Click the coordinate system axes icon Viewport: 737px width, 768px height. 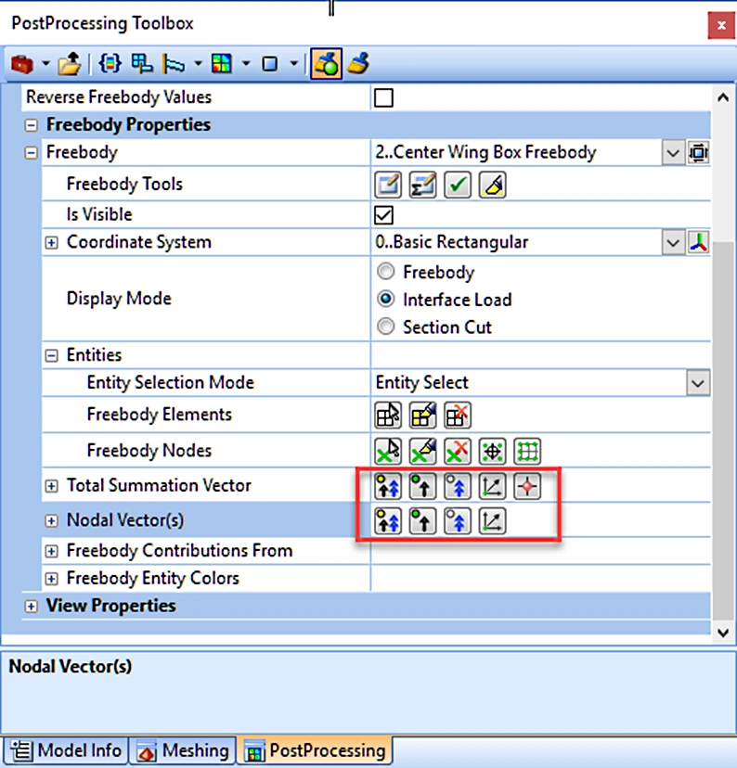[x=698, y=243]
